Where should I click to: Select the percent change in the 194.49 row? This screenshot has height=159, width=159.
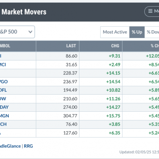click(x=154, y=90)
